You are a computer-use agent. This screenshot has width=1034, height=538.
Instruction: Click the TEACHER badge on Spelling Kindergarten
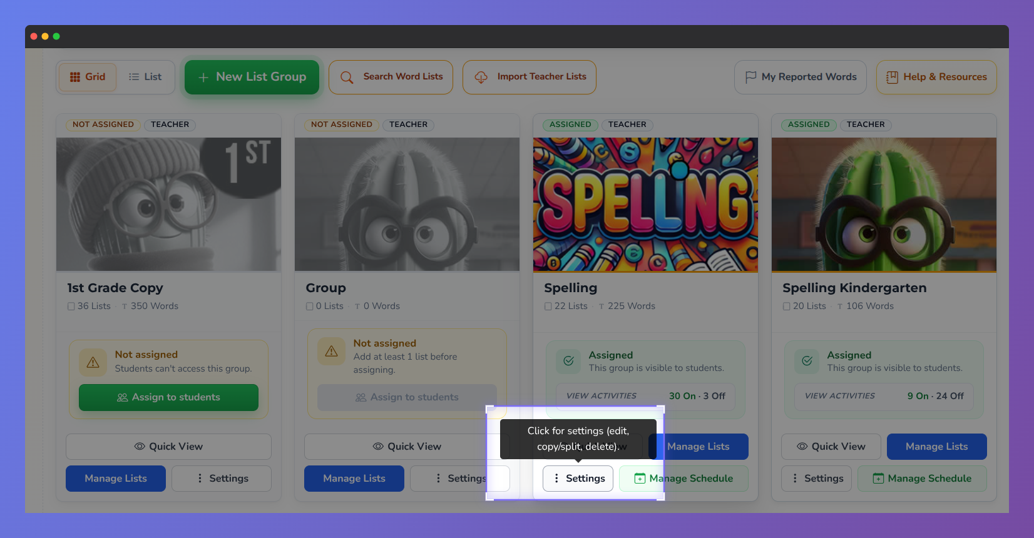(866, 124)
